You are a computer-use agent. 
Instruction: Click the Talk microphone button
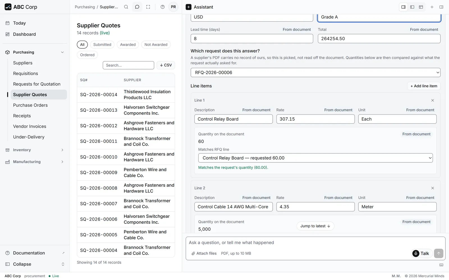click(421, 253)
